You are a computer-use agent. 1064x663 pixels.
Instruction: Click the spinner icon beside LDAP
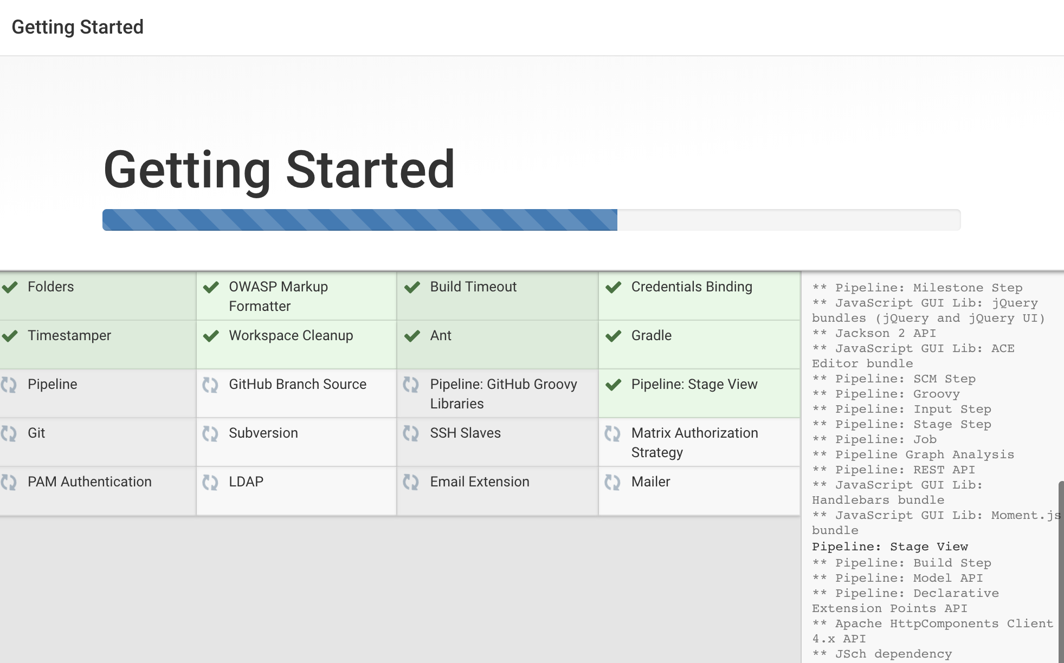tap(210, 482)
